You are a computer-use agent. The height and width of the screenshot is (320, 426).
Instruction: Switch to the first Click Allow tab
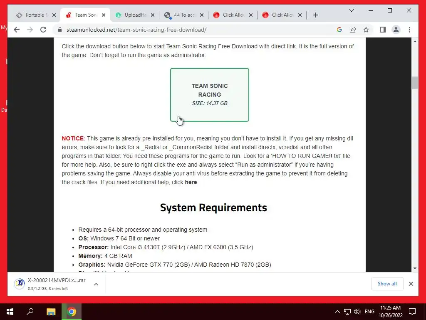tap(230, 15)
